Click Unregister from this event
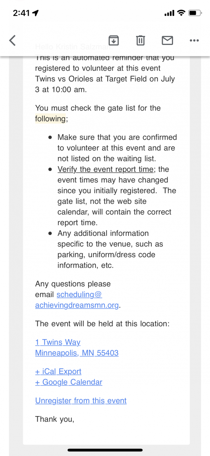This screenshot has height=456, width=210. tap(81, 401)
